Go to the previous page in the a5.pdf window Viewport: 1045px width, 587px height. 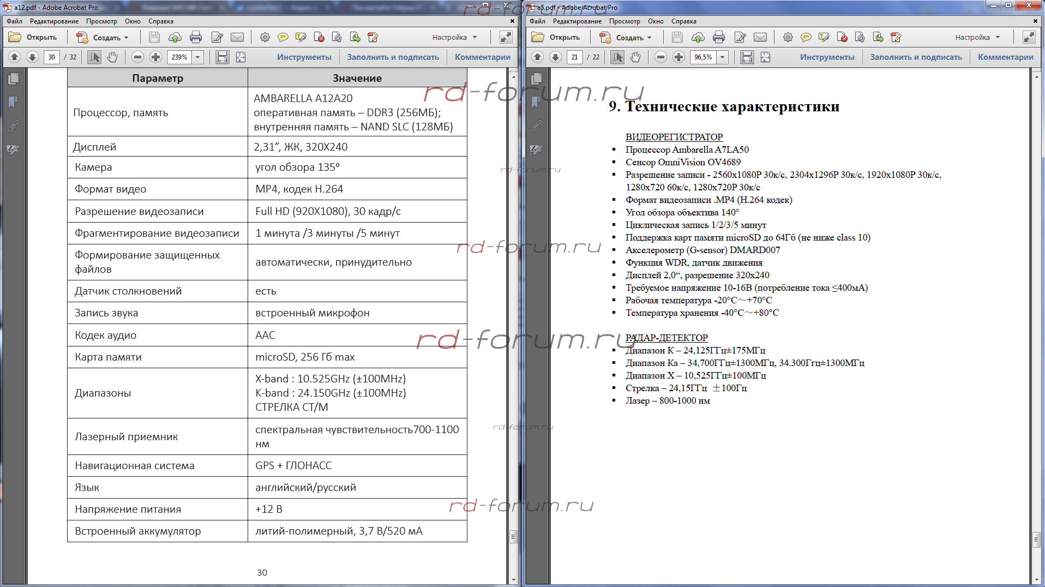point(537,57)
